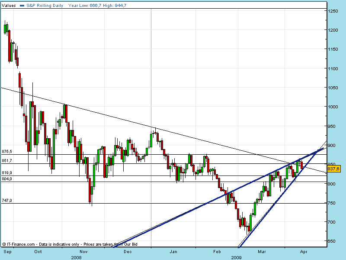The width and height of the screenshot is (346, 260).
Task: Click the 700 price axis label
Action: tap(333, 222)
